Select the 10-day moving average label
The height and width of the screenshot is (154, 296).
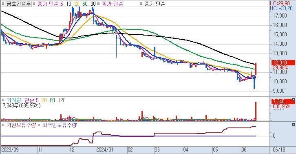[69, 4]
